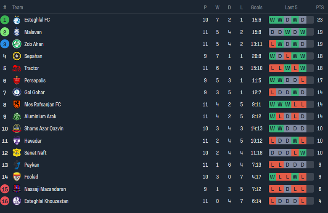
Task: Open Aluminium Arak team link
Action: coord(40,117)
